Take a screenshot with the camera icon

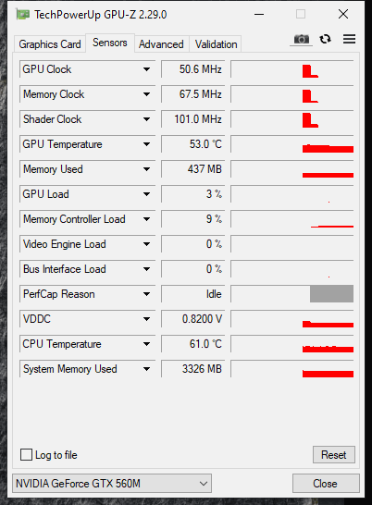point(301,39)
